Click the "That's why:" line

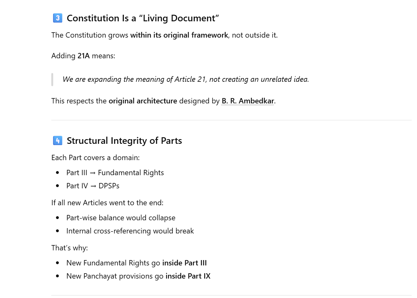click(x=69, y=248)
